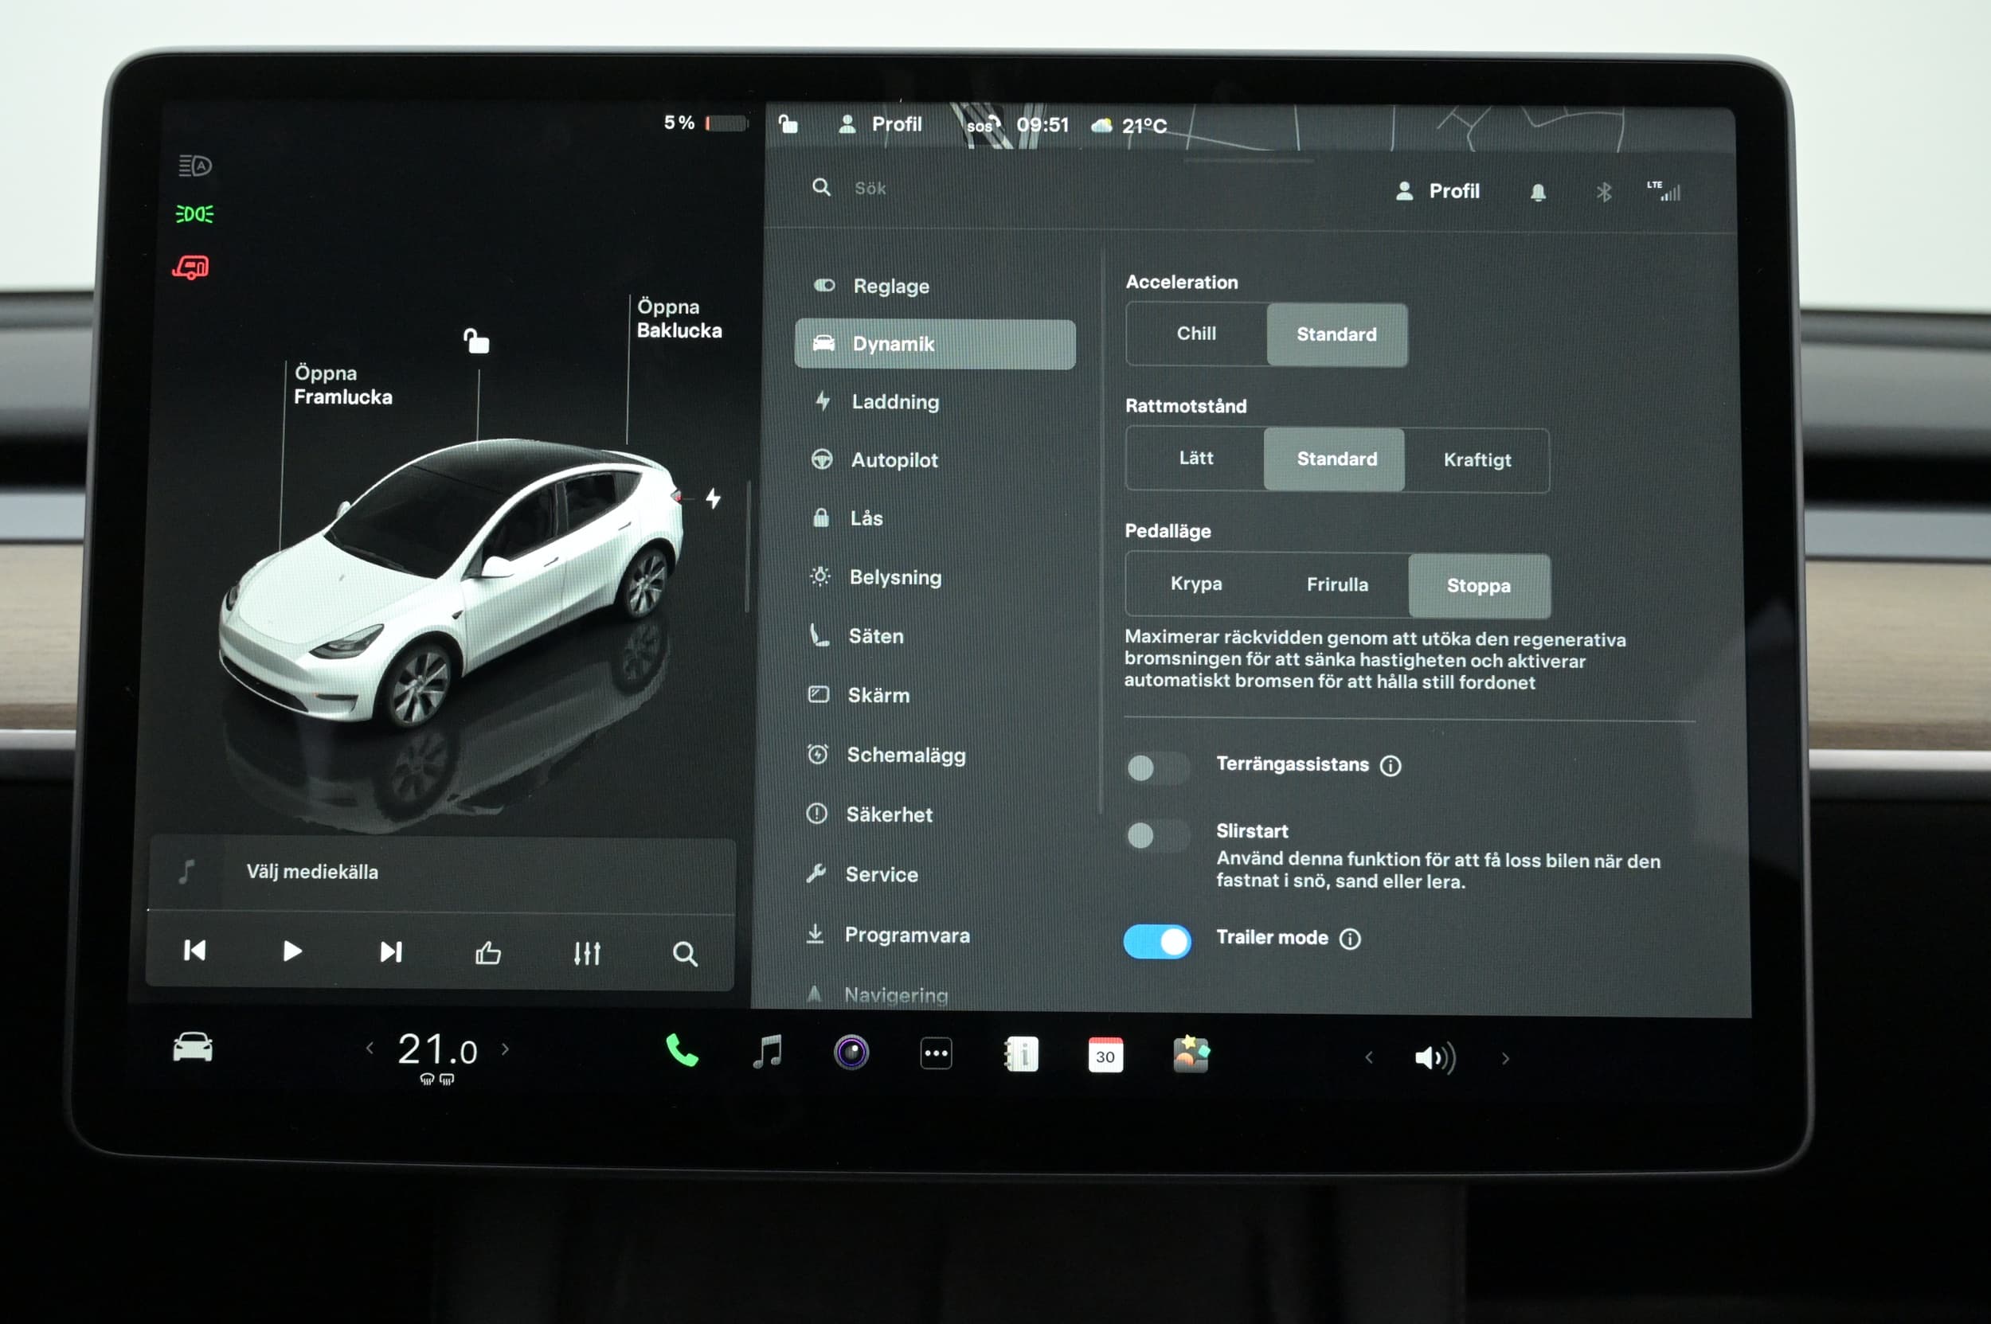Show info for Trailer mode
Screen dimensions: 1991x1324
(x=1351, y=939)
